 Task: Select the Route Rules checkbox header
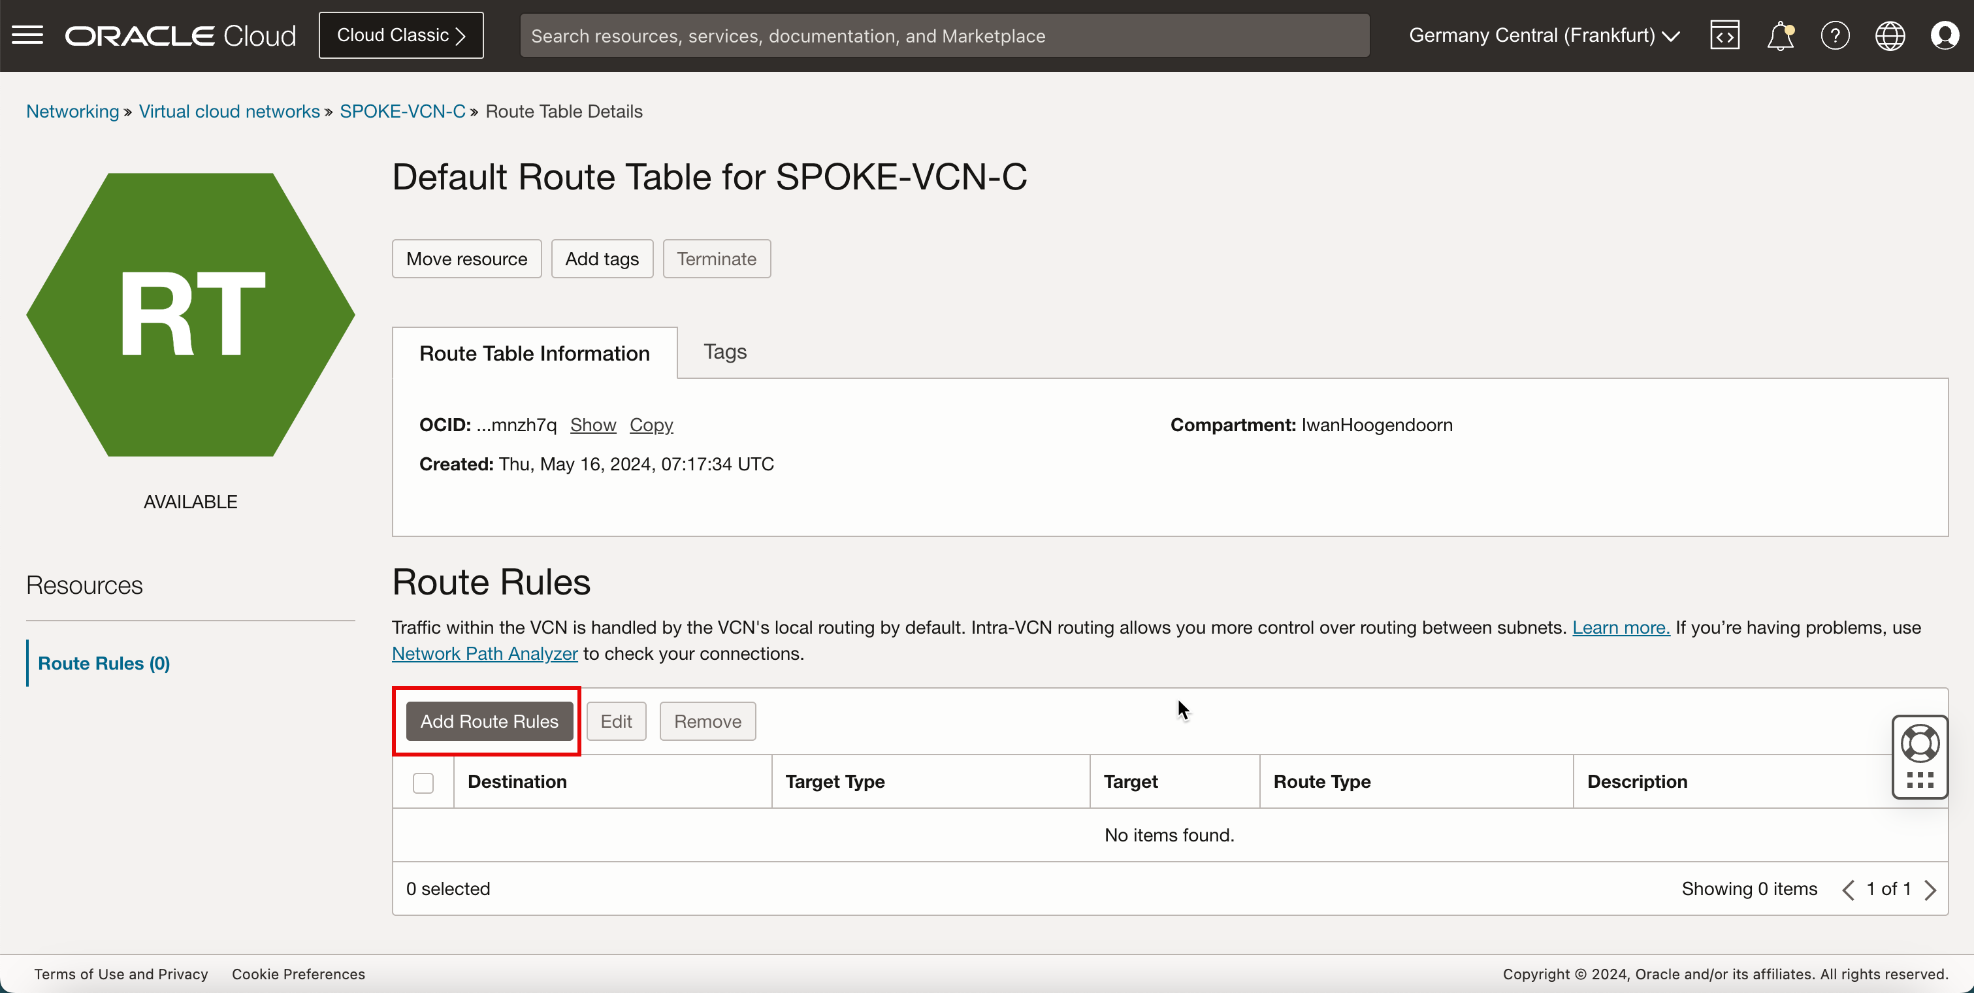(x=423, y=781)
